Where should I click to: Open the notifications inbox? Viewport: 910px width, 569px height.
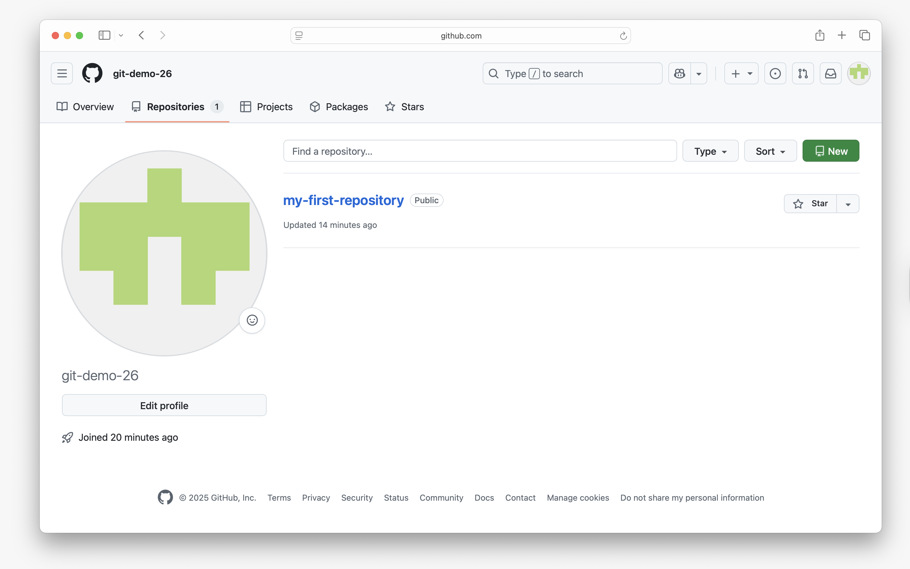[831, 73]
